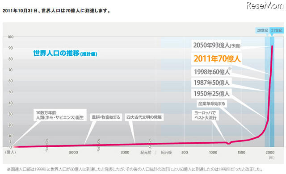This screenshot has height=174, width=286.
Task: Click the headline 2011年10月31日、世界人口は70億人に到達します。
Action: [x=56, y=11]
